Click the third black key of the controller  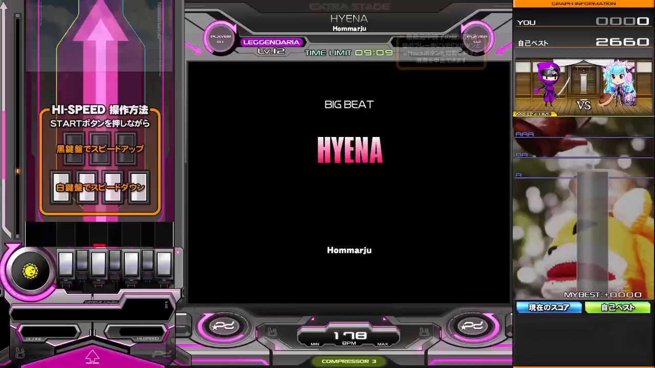147,260
